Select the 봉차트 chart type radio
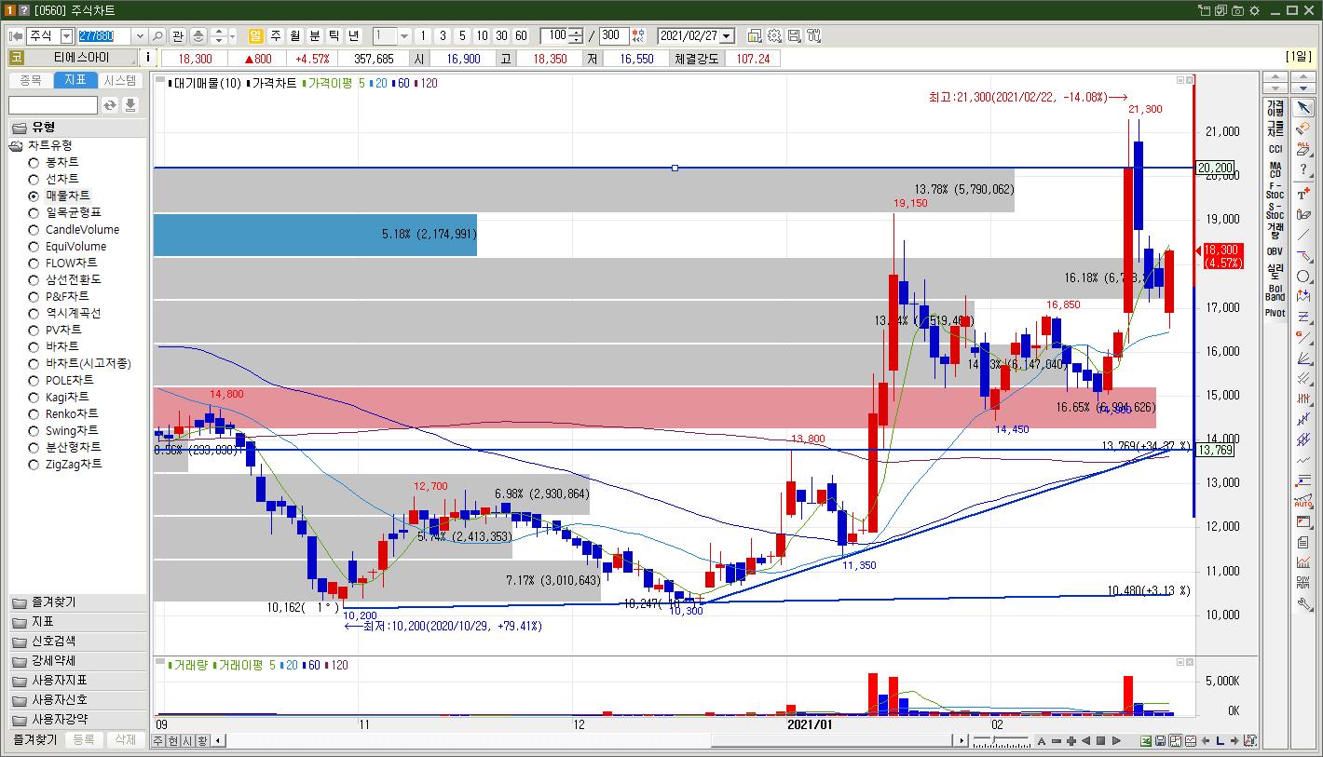 pyautogui.click(x=34, y=162)
